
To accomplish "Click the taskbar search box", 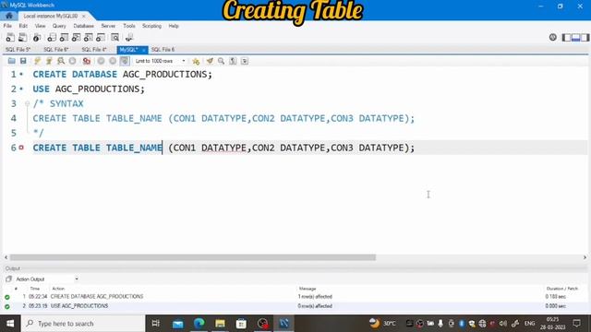I will 83,324.
